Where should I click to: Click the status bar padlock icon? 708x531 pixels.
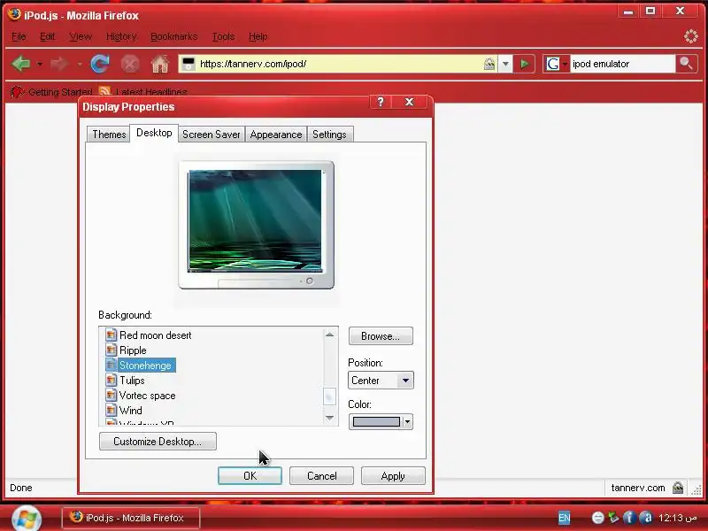coord(678,488)
